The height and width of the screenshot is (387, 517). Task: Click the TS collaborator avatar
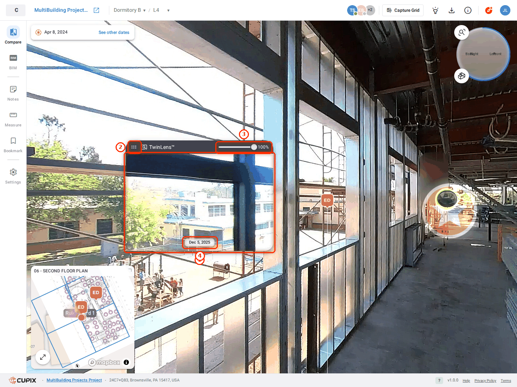[352, 10]
